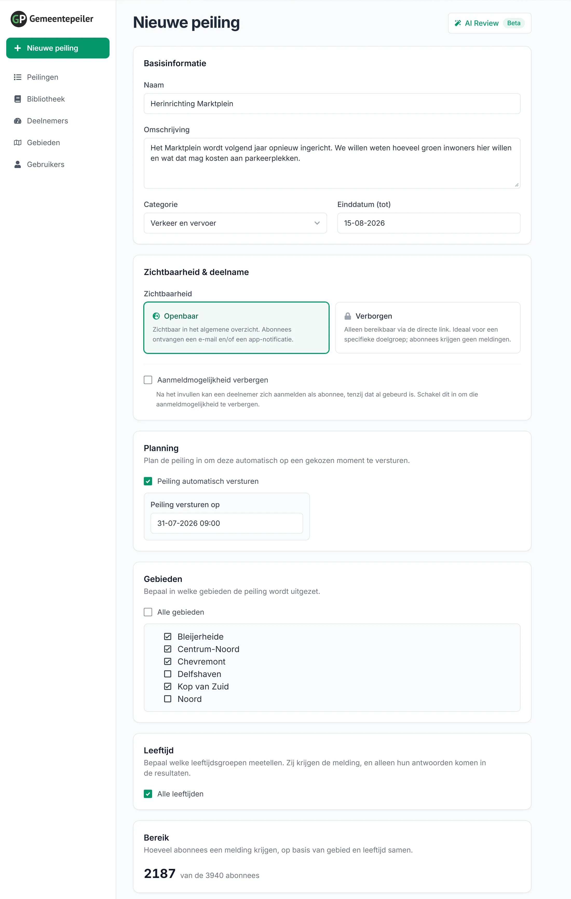Uncheck Peiling automatisch versturen
This screenshot has width=571, height=899.
click(x=148, y=481)
